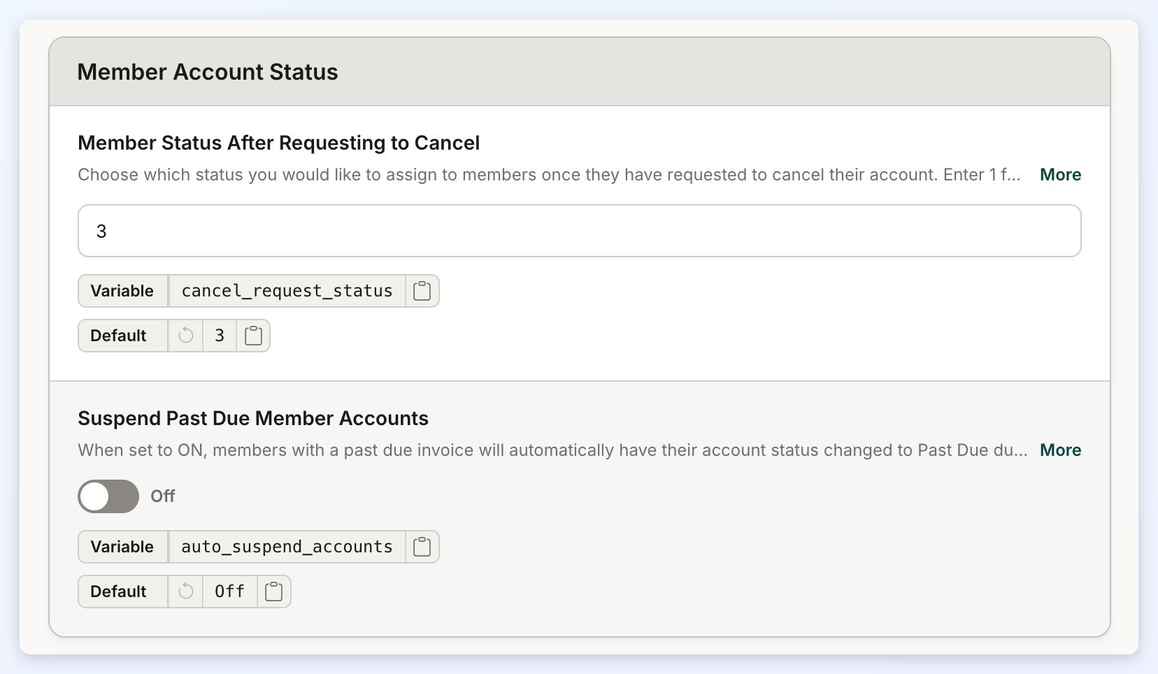Click the Default label under auto_suspend_accounts
The height and width of the screenshot is (674, 1158).
pyautogui.click(x=118, y=591)
